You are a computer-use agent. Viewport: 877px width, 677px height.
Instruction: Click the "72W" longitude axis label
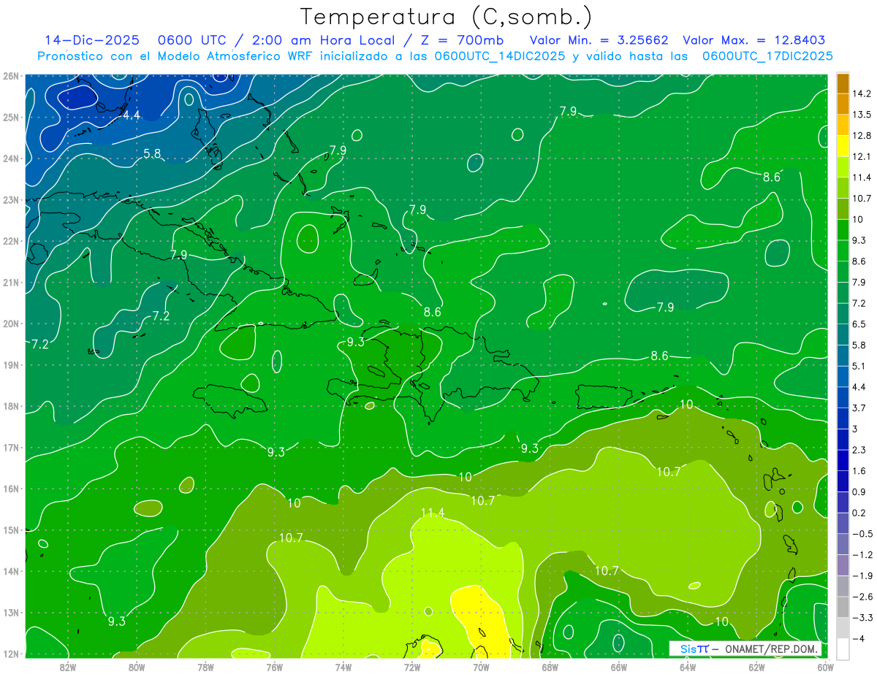point(412,667)
